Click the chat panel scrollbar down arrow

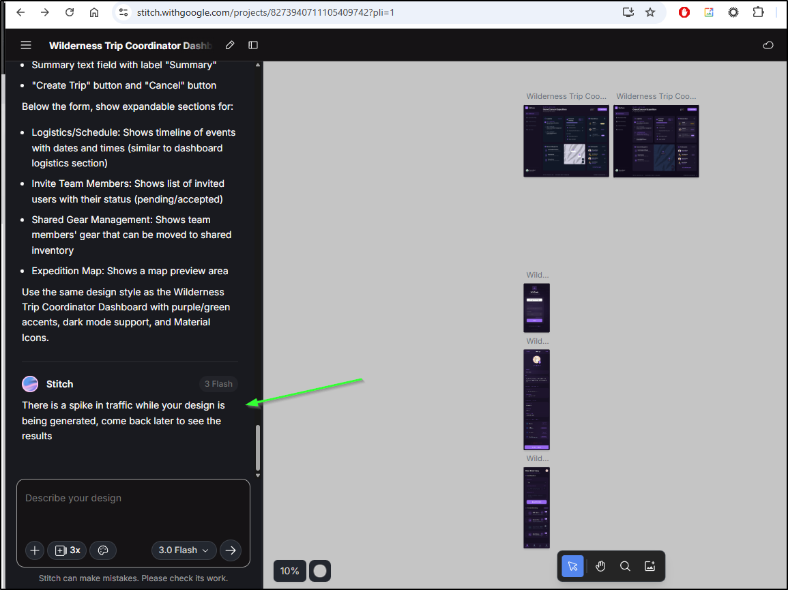tap(258, 475)
